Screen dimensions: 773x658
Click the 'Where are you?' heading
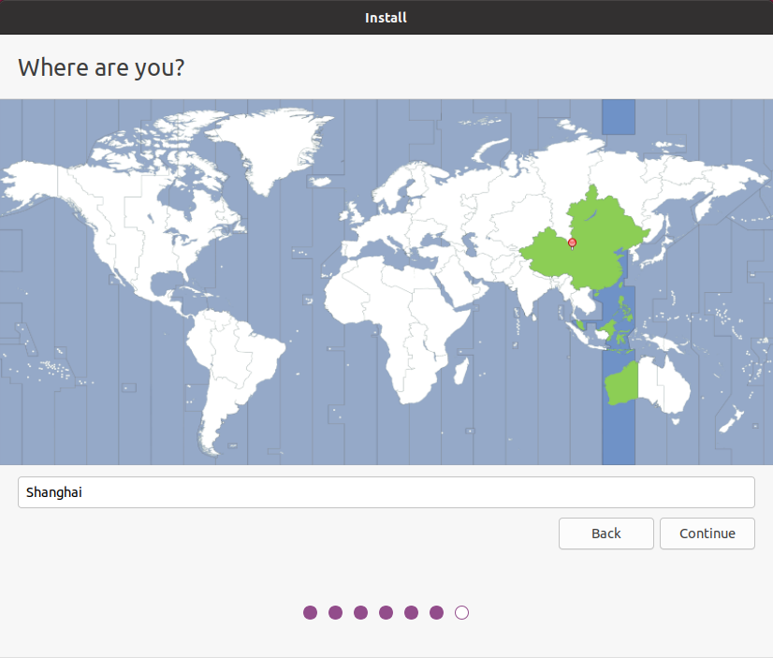click(x=101, y=67)
